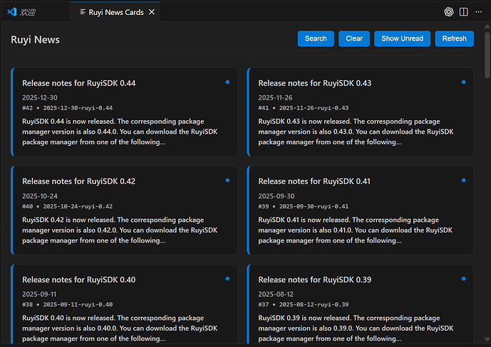
Task: Click the Search button
Action: (x=316, y=39)
